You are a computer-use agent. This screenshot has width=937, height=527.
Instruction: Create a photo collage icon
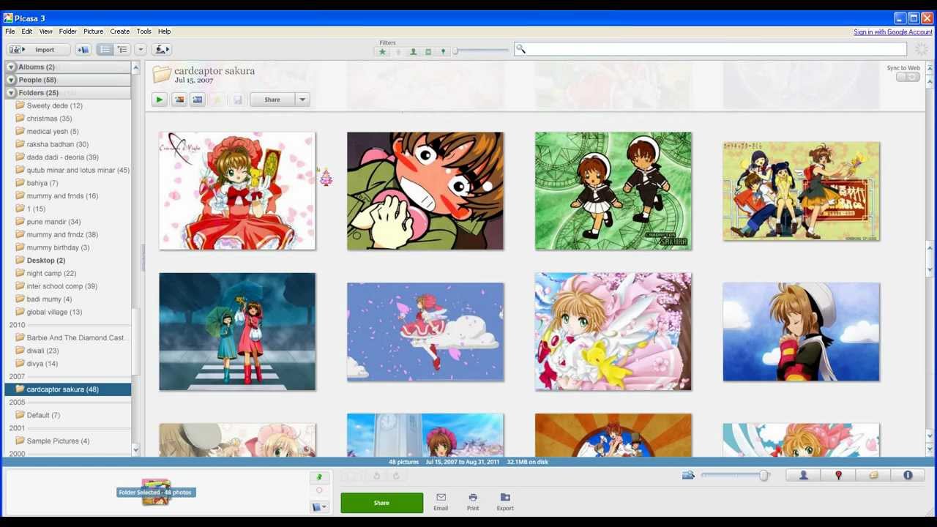pos(179,100)
